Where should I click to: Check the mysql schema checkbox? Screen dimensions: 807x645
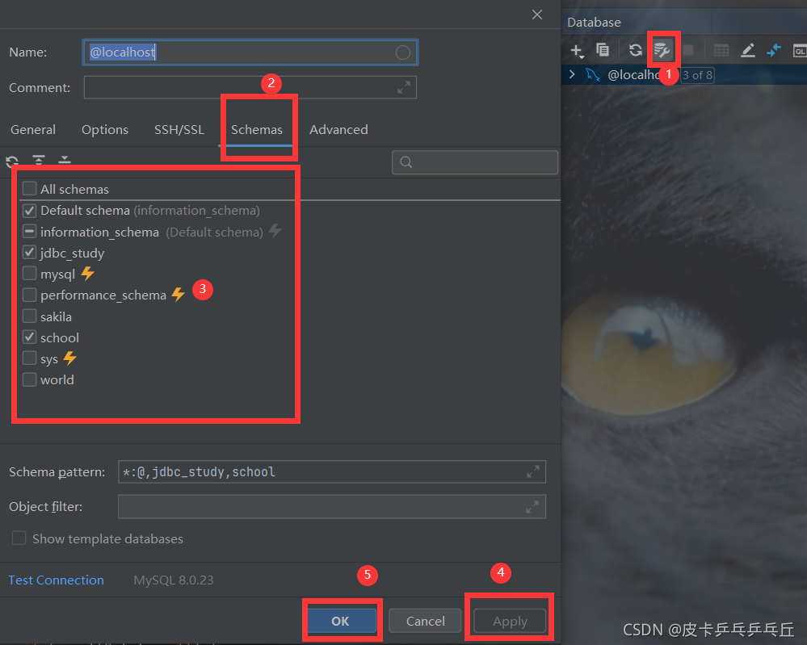tap(29, 274)
